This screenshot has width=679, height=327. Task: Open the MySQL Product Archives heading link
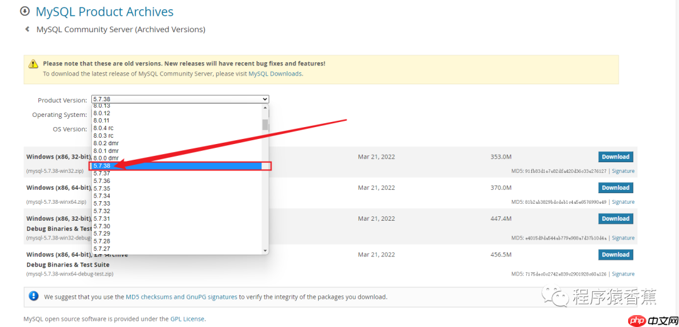click(104, 11)
